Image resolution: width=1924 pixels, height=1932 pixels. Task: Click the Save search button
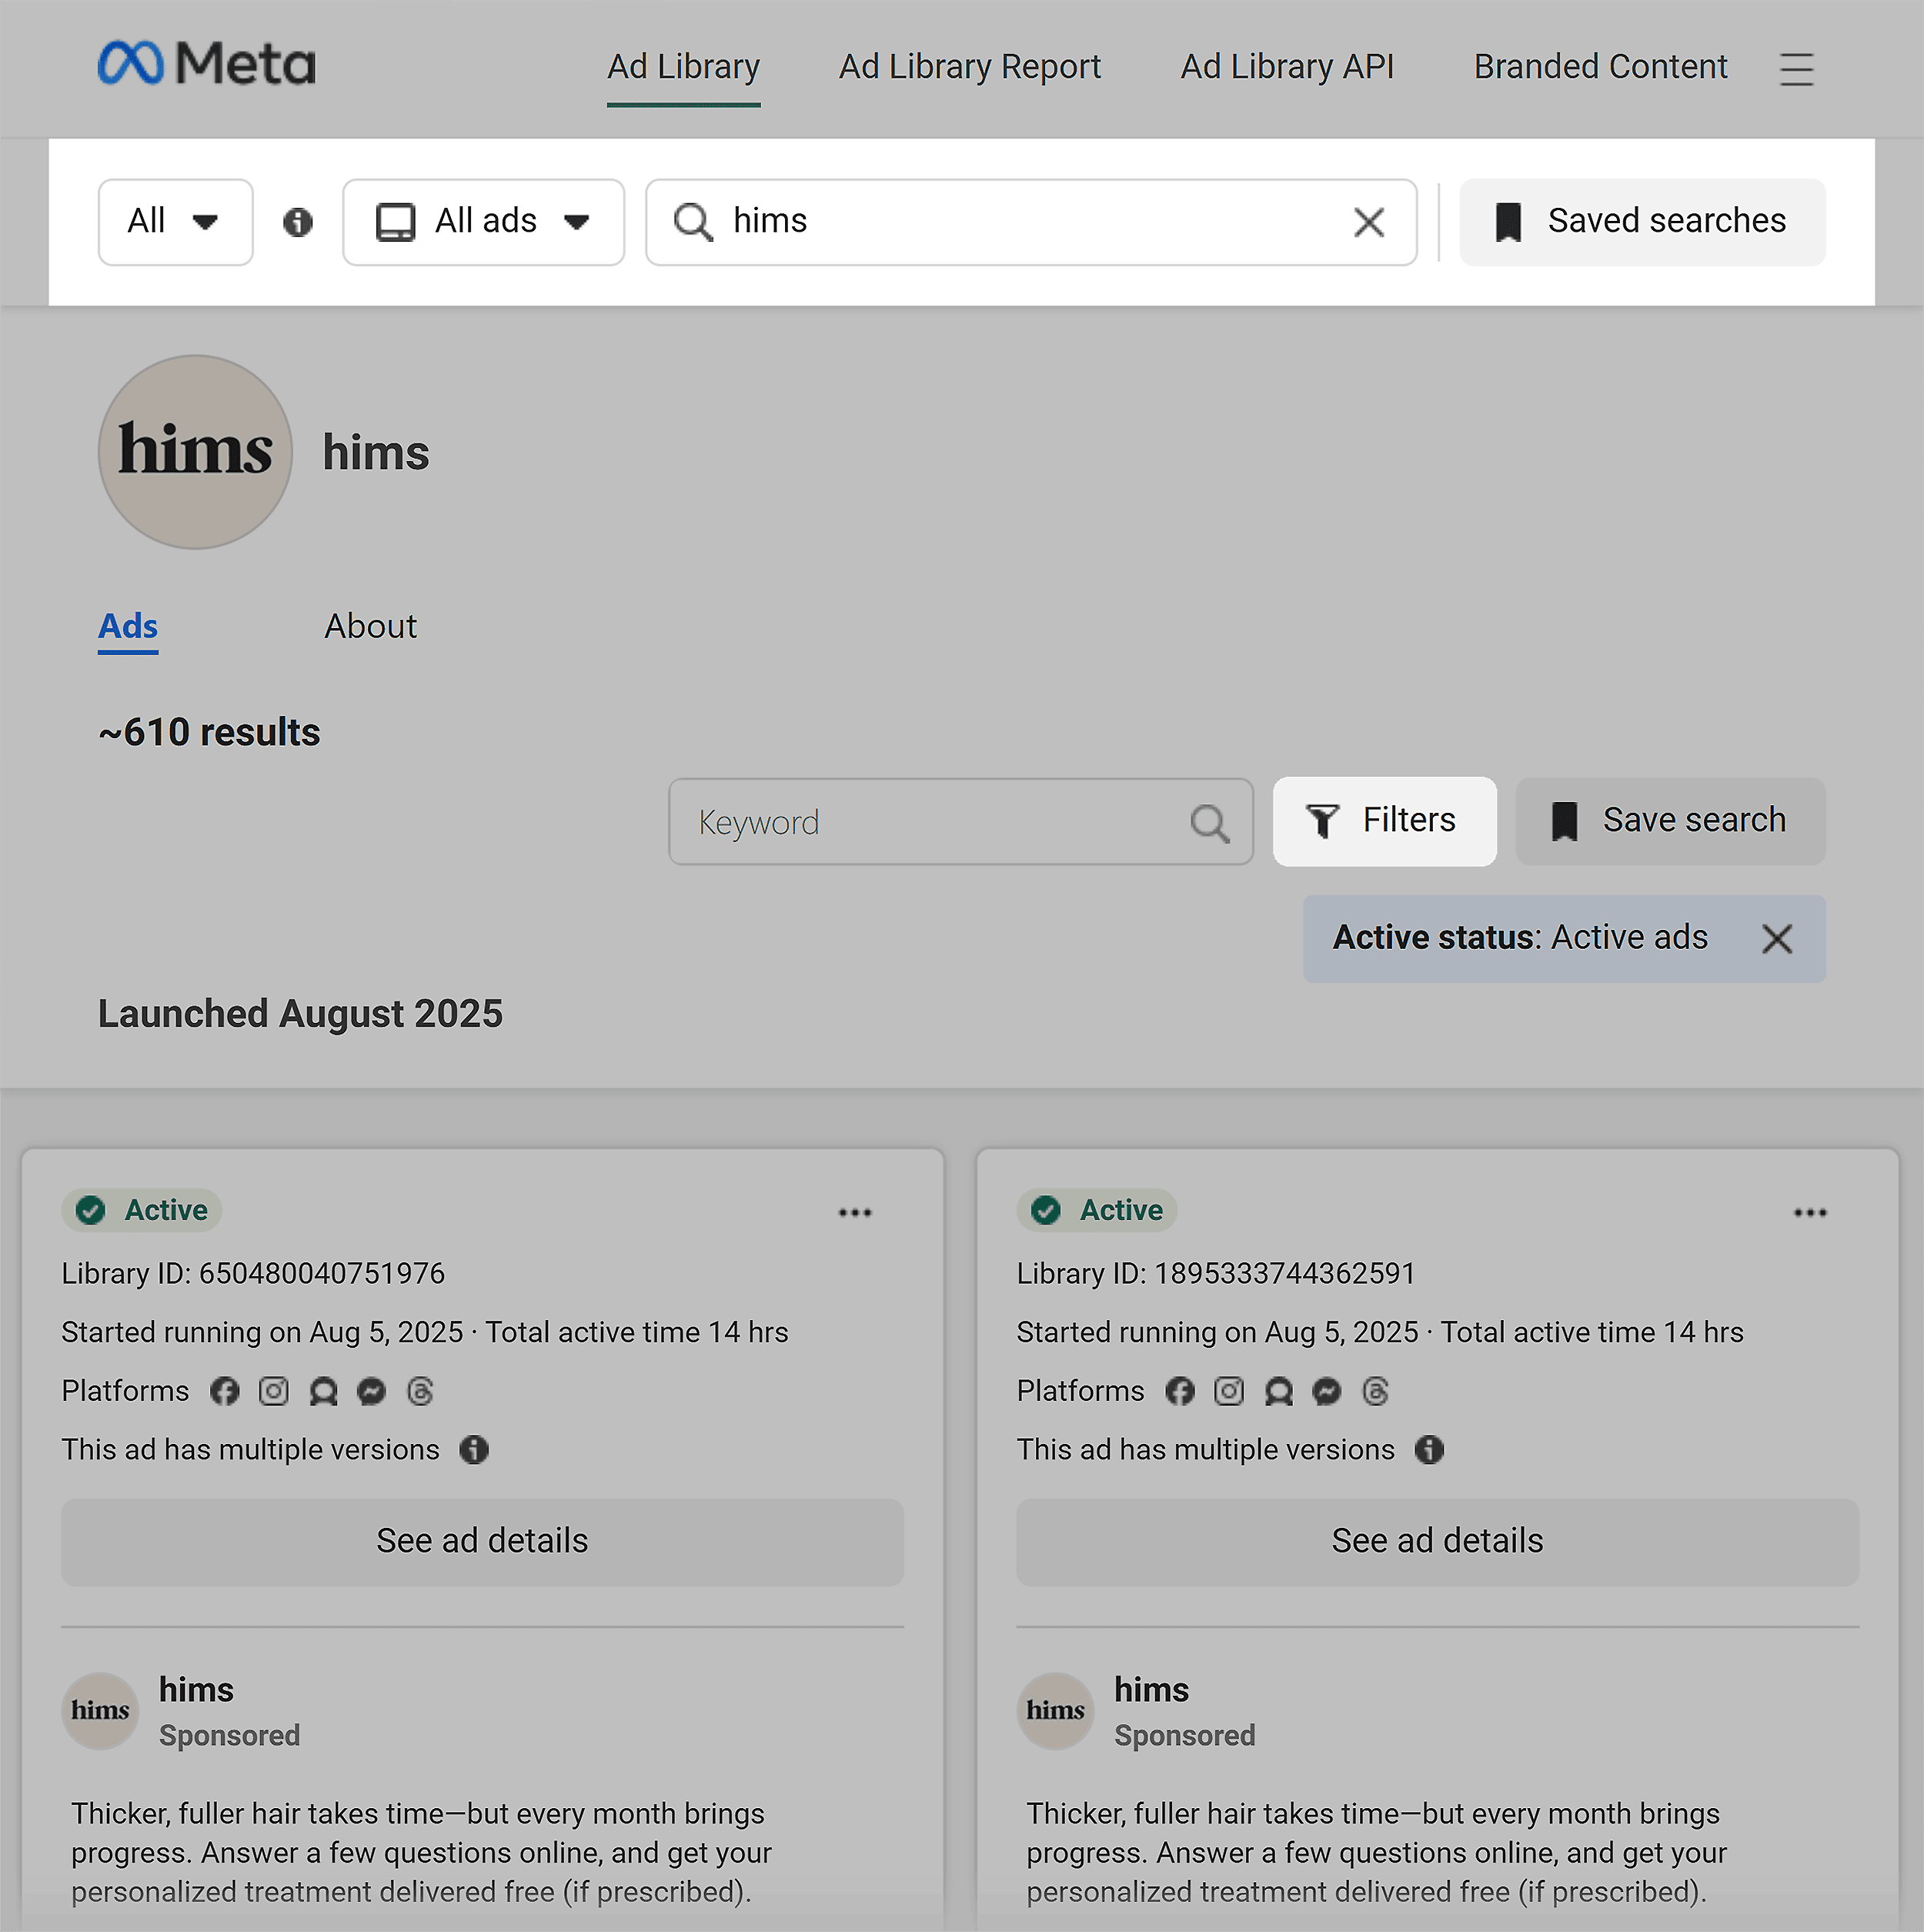click(x=1670, y=821)
